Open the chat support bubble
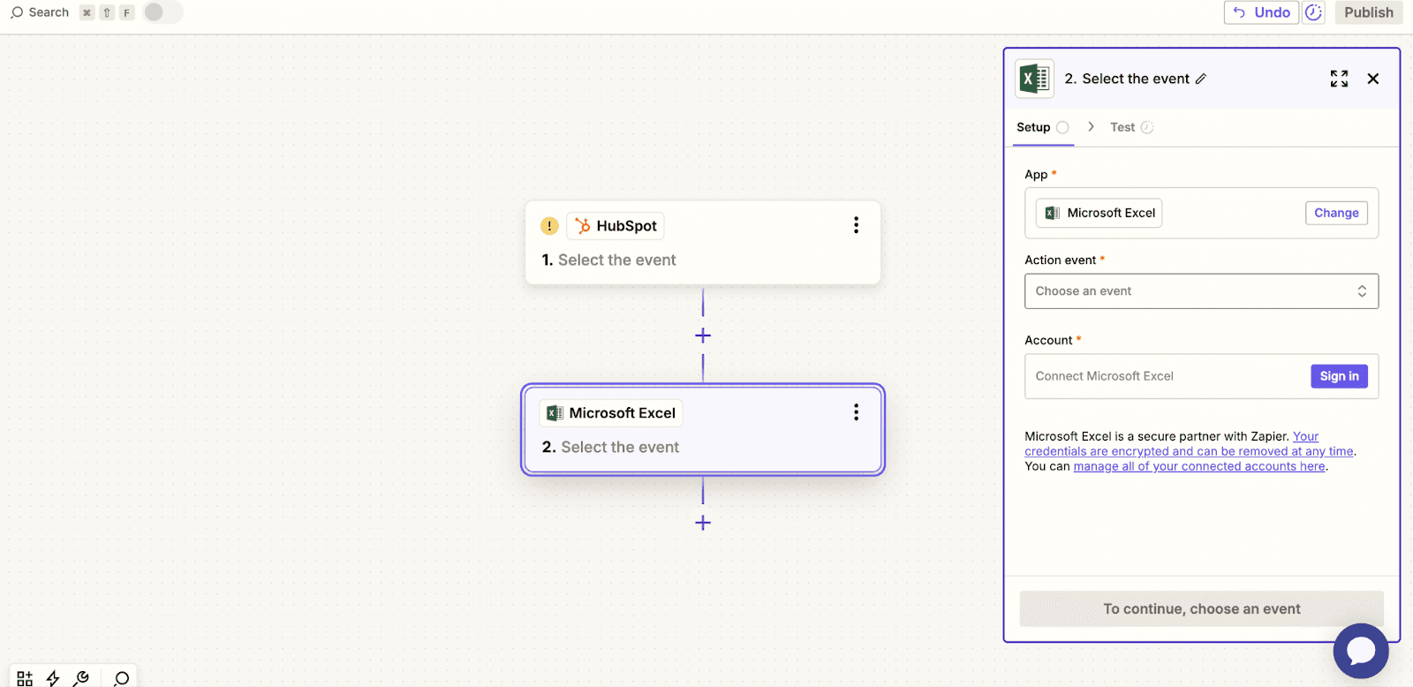This screenshot has height=687, width=1413. pyautogui.click(x=1361, y=651)
